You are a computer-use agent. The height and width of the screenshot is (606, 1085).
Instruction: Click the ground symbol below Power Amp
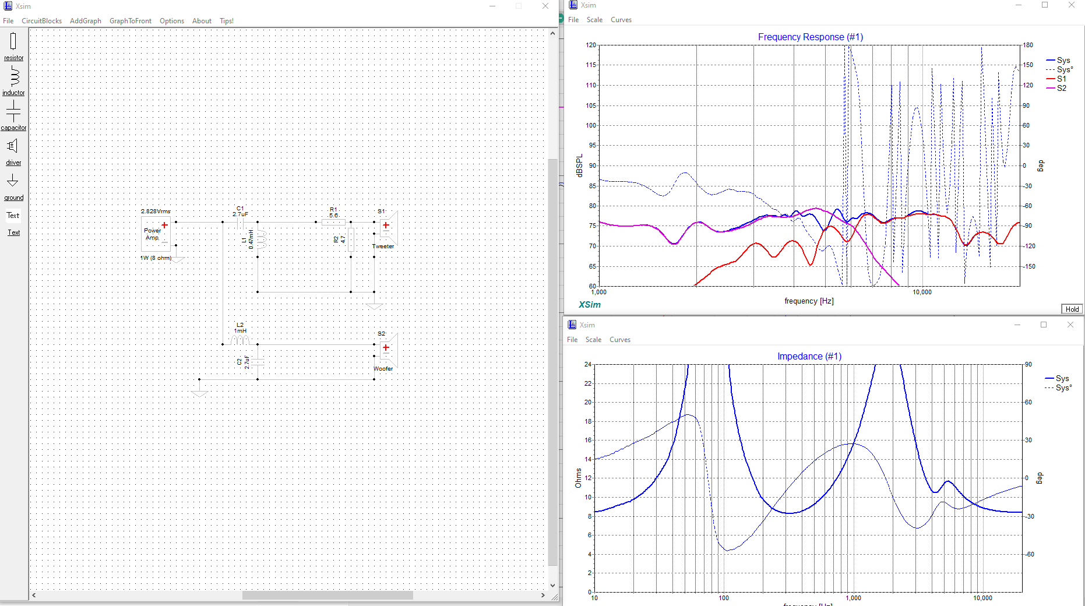[177, 260]
